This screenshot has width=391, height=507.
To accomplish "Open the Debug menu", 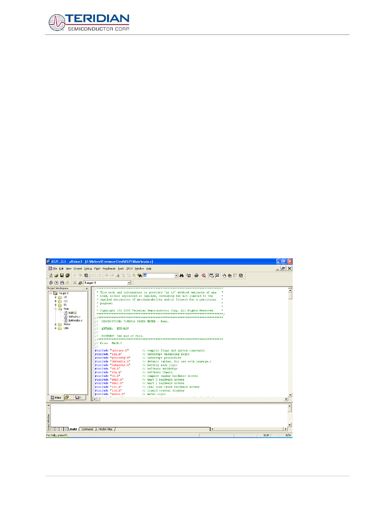I will point(88,268).
